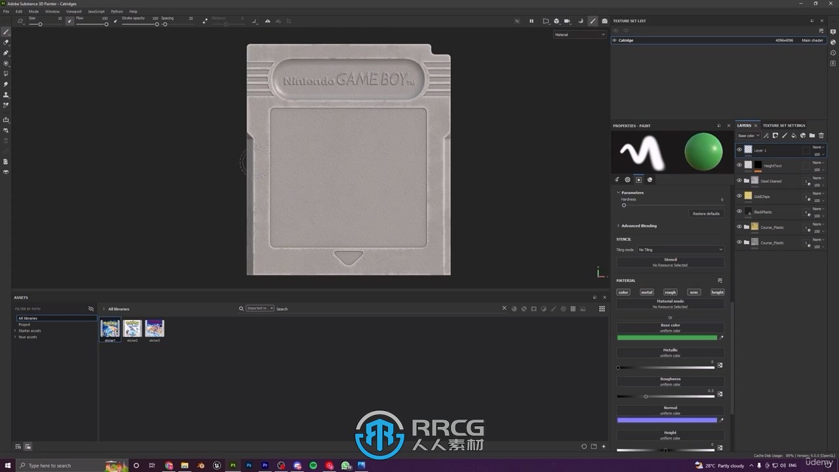
Task: Toggle the metal channel button
Action: coord(647,292)
